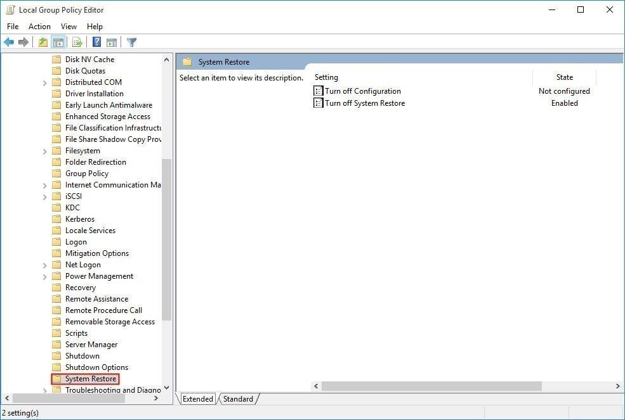Click the Back arrow toolbar icon
This screenshot has height=420, width=625.
click(x=9, y=42)
